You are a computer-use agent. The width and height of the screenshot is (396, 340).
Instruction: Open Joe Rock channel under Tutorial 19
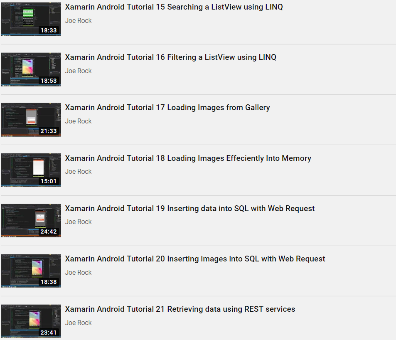pyautogui.click(x=78, y=222)
